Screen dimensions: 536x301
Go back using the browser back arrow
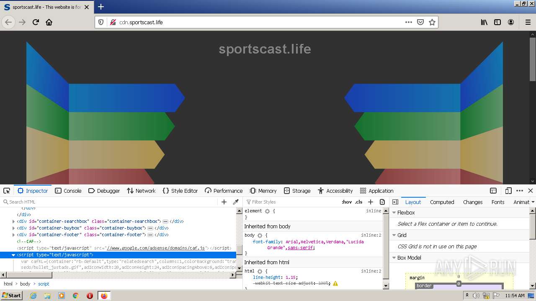click(9, 22)
